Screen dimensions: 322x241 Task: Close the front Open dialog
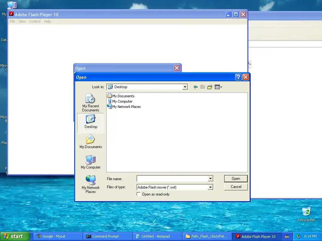[x=246, y=77]
